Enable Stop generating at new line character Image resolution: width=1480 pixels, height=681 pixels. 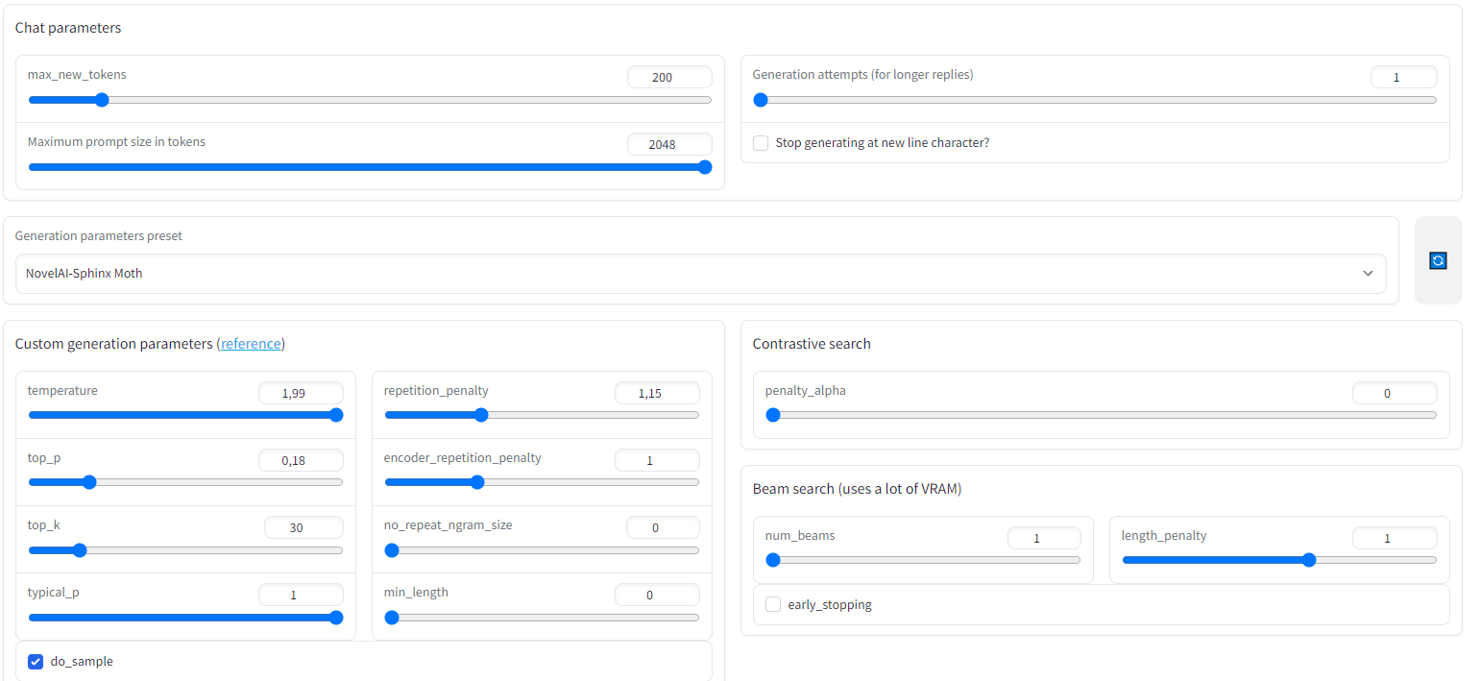(x=762, y=143)
